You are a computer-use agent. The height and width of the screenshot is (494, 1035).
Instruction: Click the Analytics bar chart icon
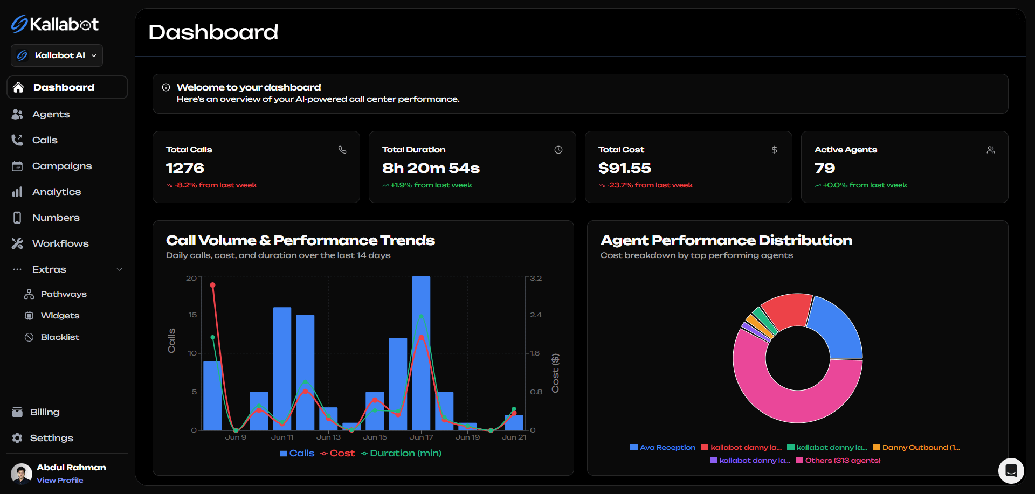tap(17, 192)
